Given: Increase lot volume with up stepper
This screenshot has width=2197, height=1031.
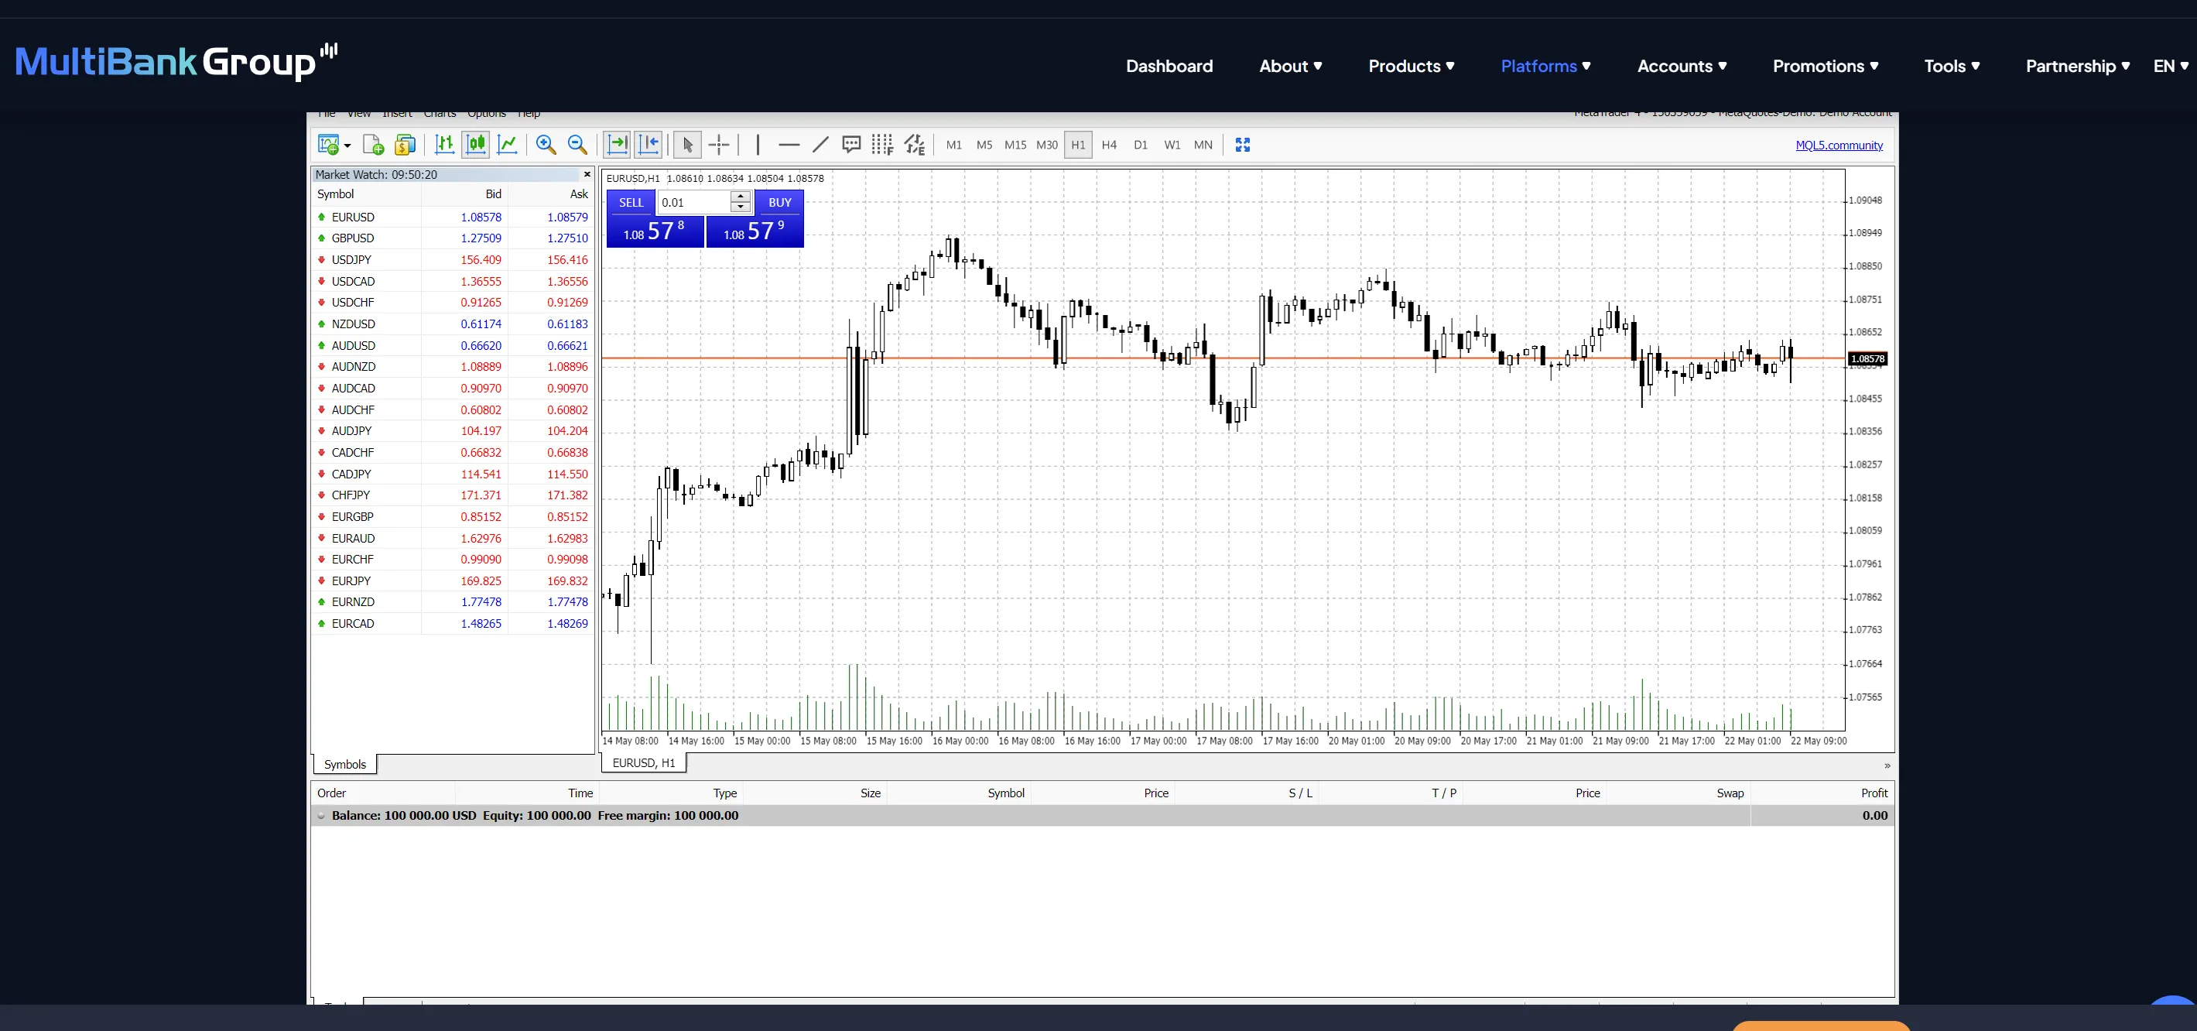Looking at the screenshot, I should click(741, 197).
